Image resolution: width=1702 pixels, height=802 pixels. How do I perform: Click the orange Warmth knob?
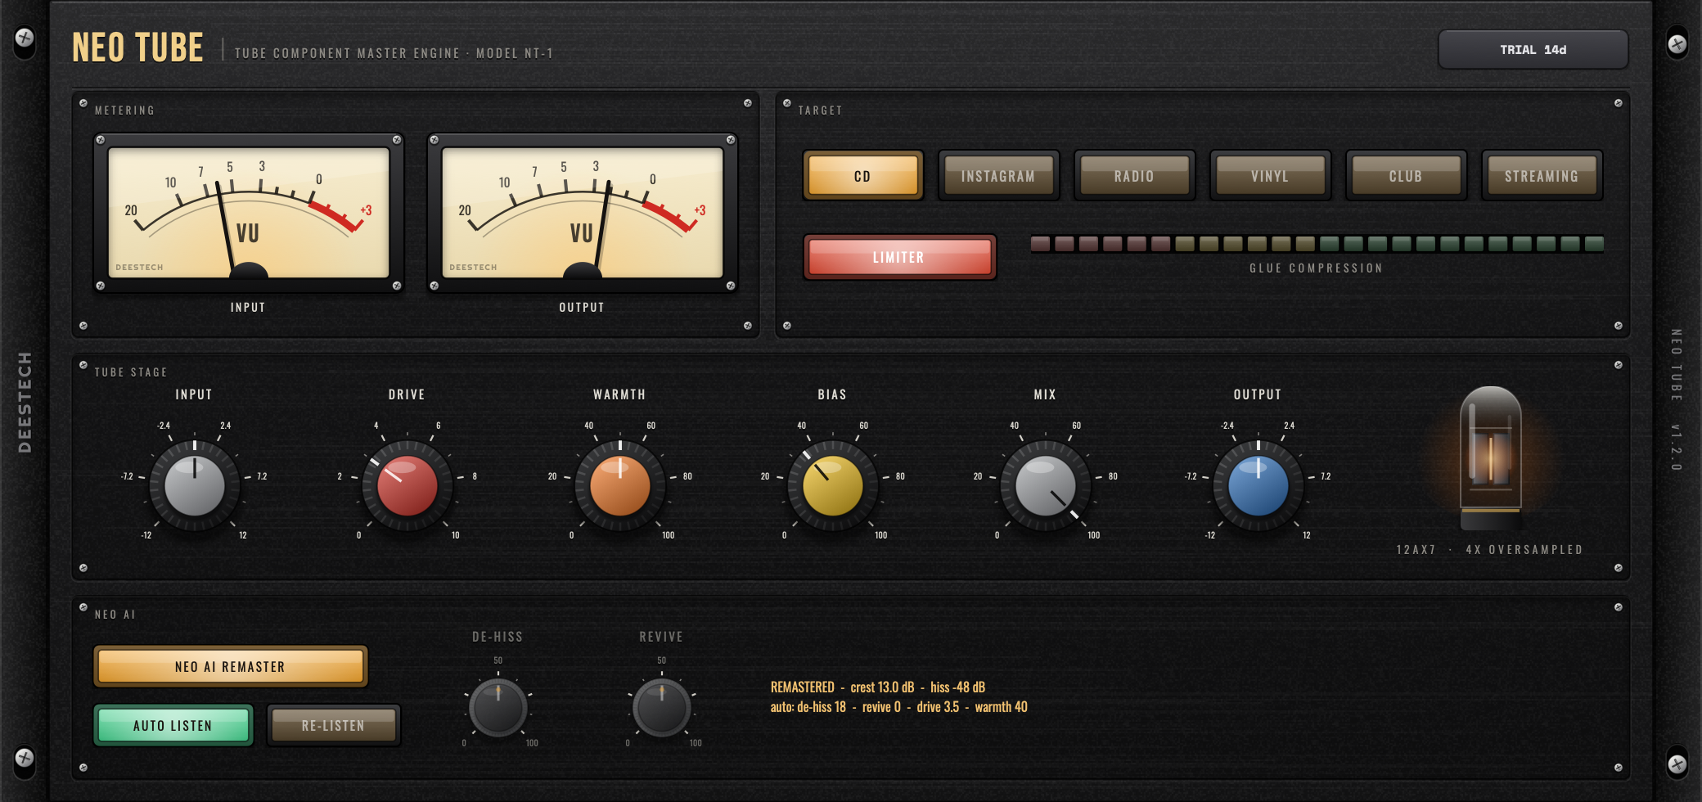(x=620, y=485)
